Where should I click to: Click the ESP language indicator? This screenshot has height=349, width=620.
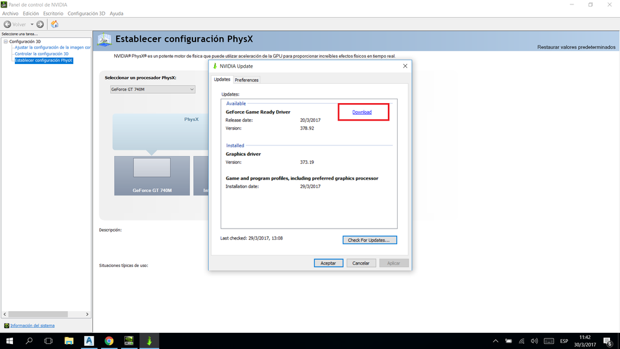point(564,341)
